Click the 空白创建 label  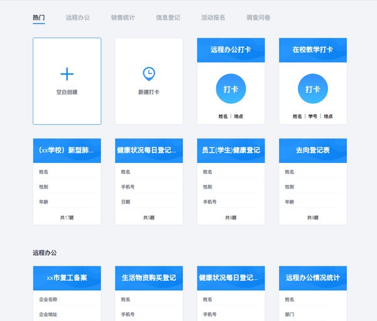point(67,92)
